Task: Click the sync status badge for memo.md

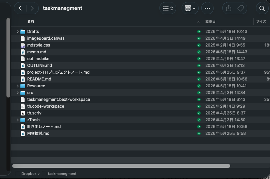Action: (x=199, y=52)
